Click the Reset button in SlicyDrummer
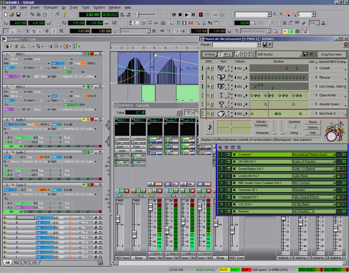 (x=313, y=122)
